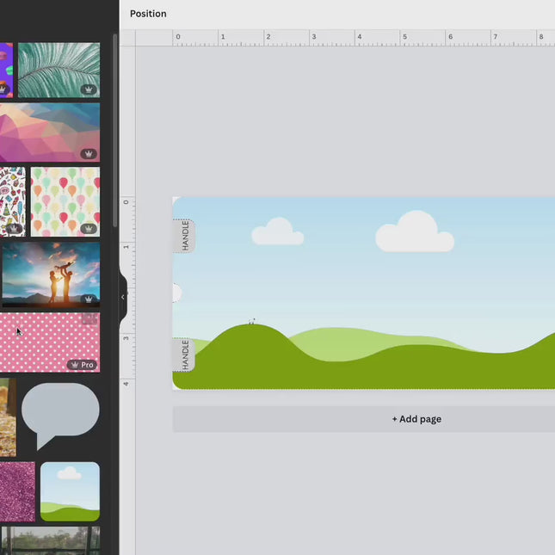Image resolution: width=555 pixels, height=555 pixels.
Task: Select the gray speech bubble graphic
Action: [59, 412]
